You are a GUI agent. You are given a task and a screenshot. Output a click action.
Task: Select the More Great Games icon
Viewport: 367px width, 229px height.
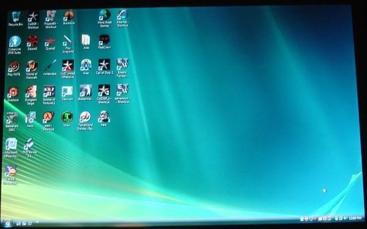(x=105, y=18)
